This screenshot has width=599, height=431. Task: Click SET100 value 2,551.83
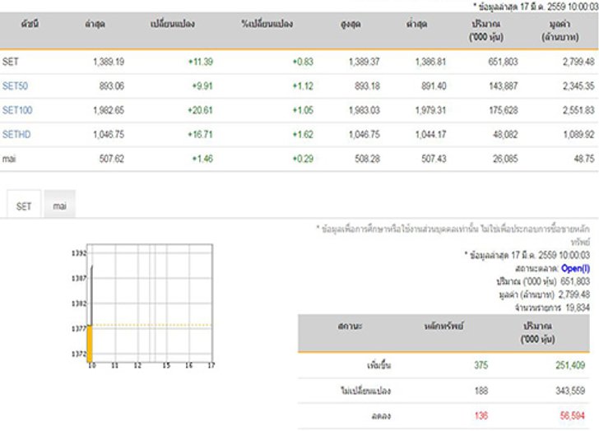578,110
